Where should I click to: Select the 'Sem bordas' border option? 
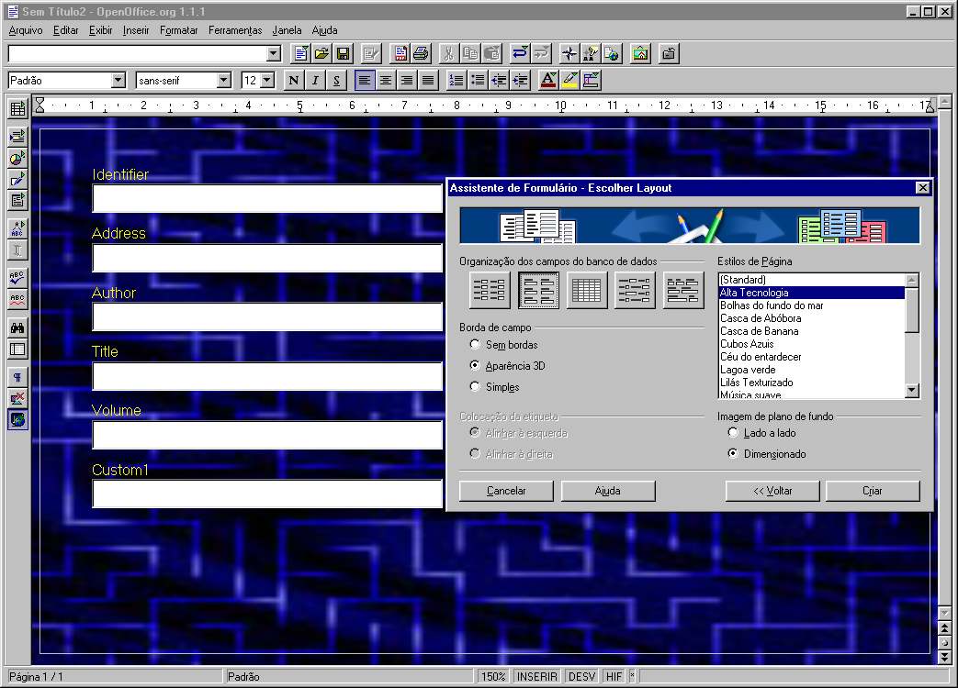coord(475,345)
